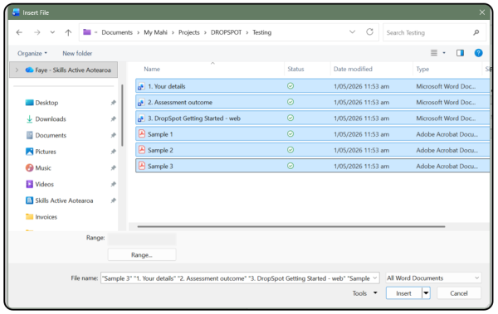Open the Insert button's dropdown arrow
This screenshot has width=498, height=314.
(x=426, y=293)
